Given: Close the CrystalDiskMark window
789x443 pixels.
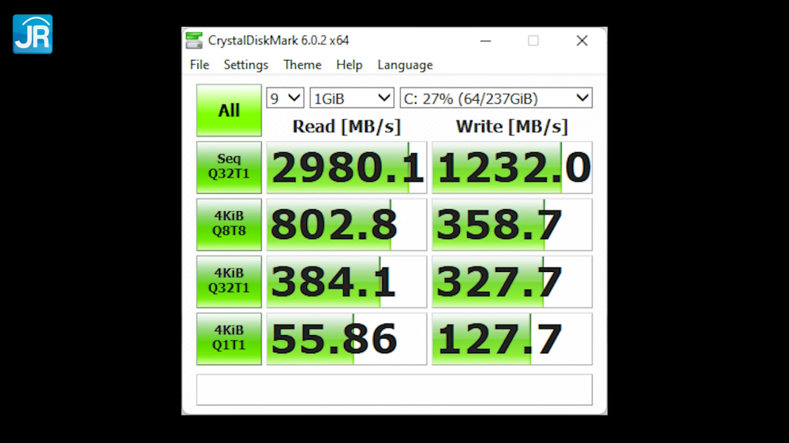Looking at the screenshot, I should pos(581,41).
